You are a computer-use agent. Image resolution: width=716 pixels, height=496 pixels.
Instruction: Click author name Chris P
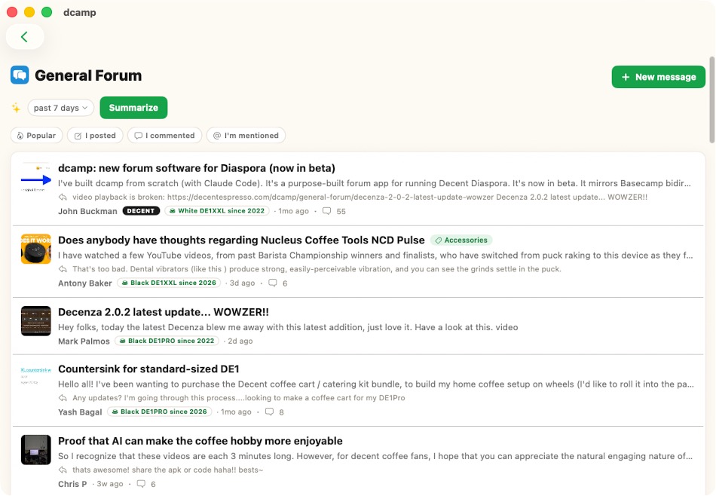pos(72,484)
